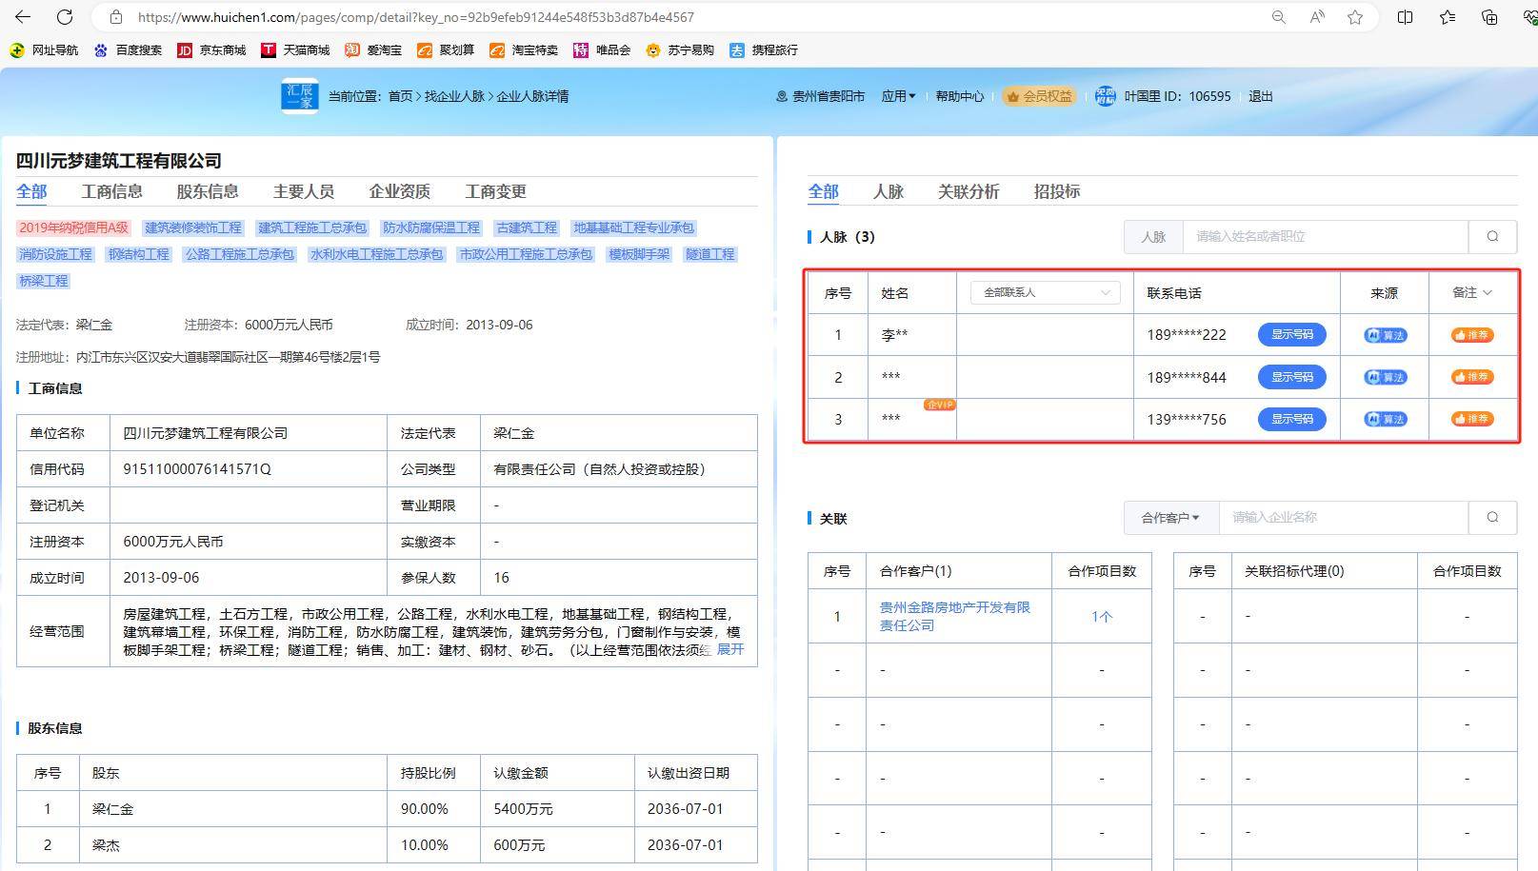1538x871 pixels.
Task: Click 古建筑工程 qualification tag
Action: (527, 228)
